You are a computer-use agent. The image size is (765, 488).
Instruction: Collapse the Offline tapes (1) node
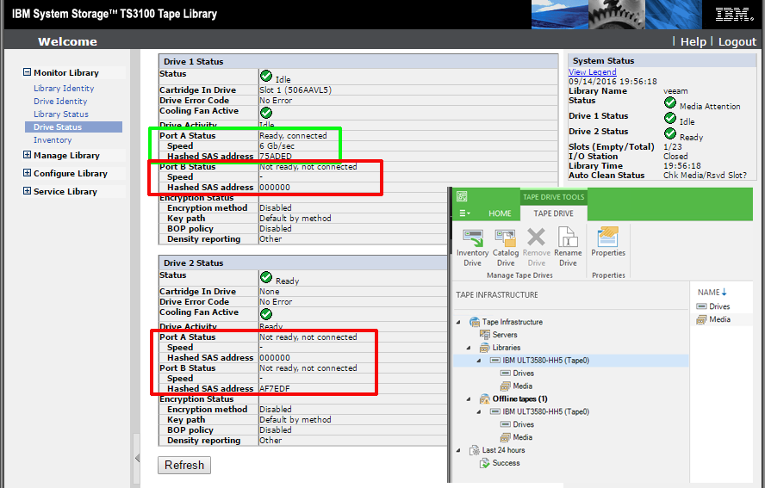pyautogui.click(x=469, y=398)
